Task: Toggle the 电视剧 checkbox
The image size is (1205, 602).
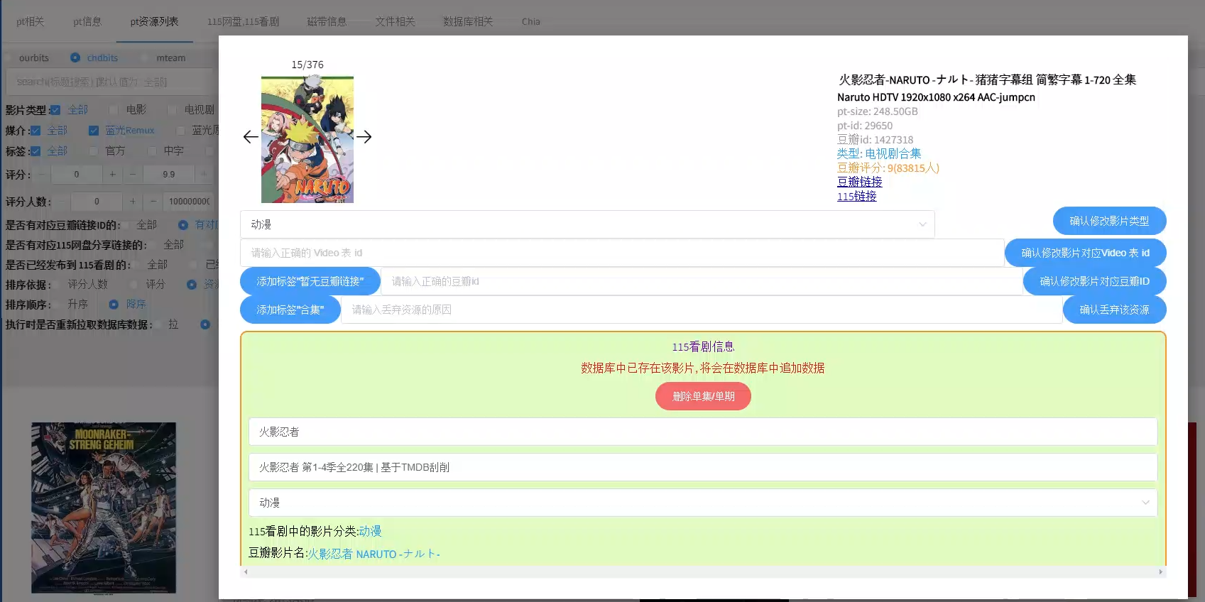Action: [173, 110]
